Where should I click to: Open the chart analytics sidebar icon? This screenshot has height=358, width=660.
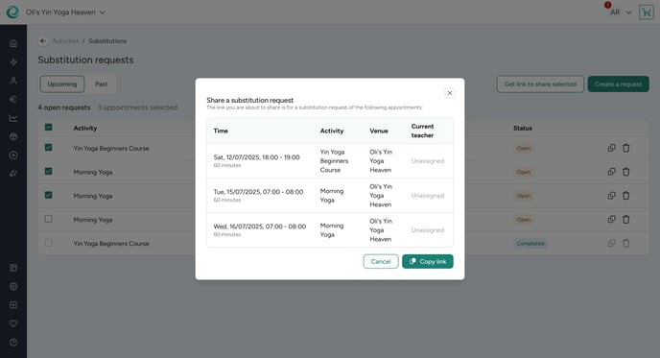point(13,118)
